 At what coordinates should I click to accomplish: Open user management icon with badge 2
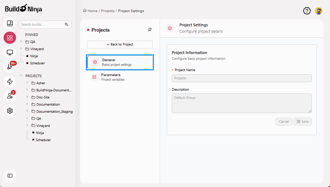tap(10, 96)
